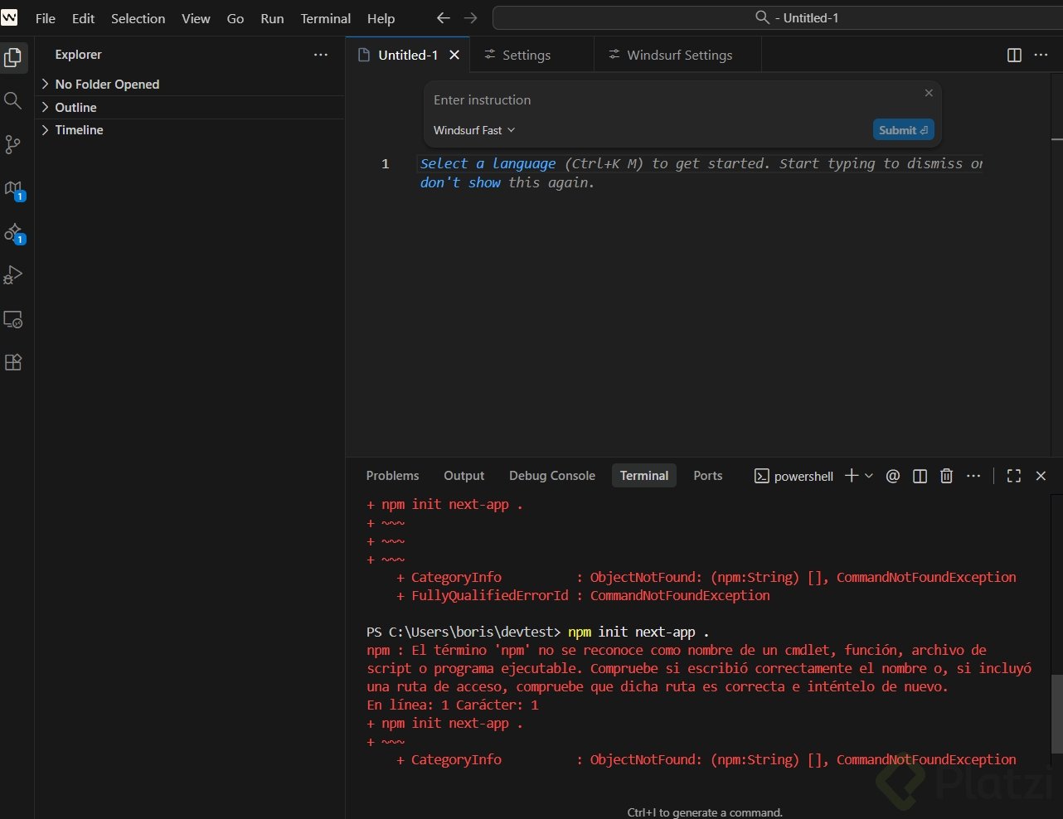The height and width of the screenshot is (819, 1063).
Task: Open the Remote Explorer icon
Action: click(12, 319)
